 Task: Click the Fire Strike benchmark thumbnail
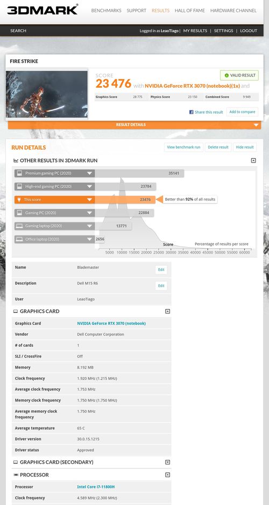(x=47, y=94)
